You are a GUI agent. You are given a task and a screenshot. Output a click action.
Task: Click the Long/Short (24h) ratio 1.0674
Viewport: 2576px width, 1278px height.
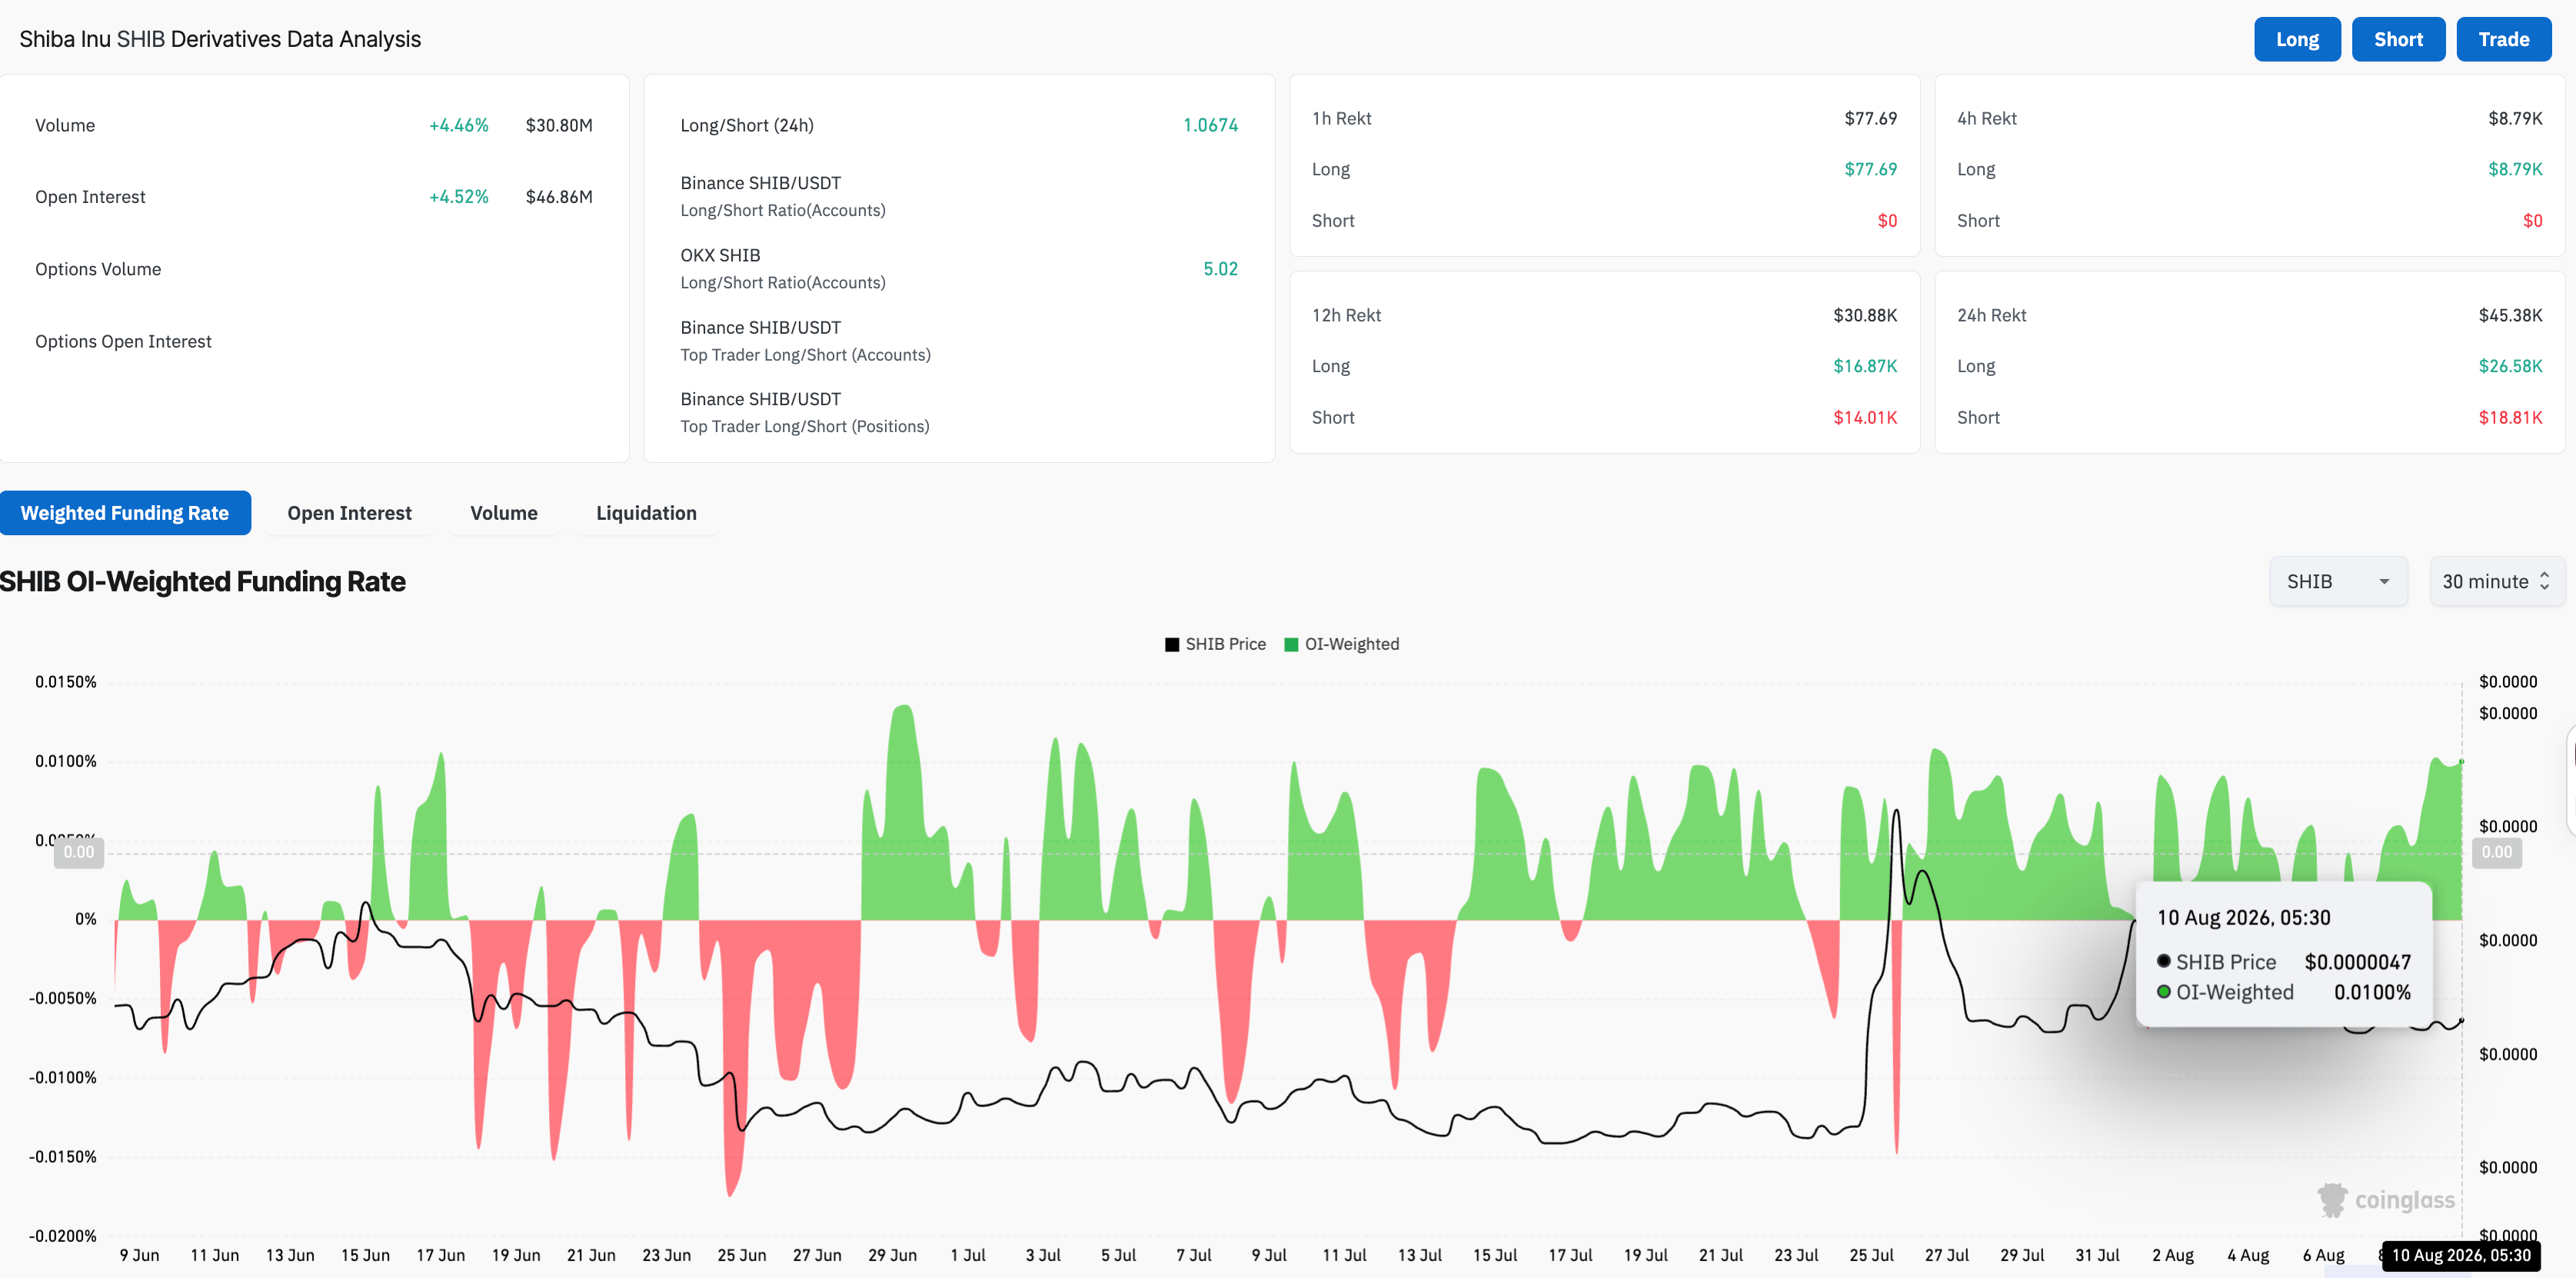click(1210, 125)
